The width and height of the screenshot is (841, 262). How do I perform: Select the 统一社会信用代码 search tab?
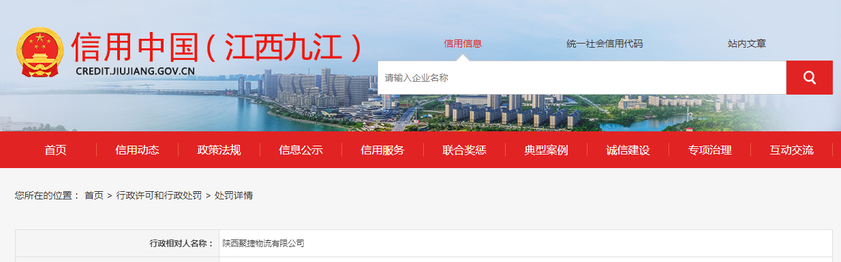605,44
